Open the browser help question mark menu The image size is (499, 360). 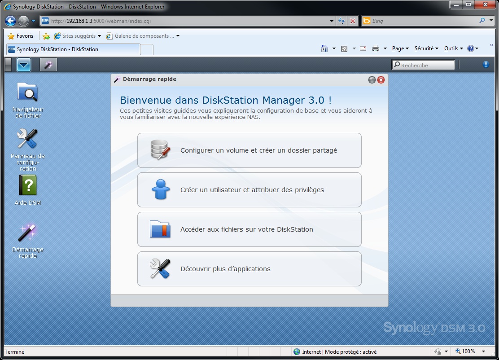pos(473,48)
